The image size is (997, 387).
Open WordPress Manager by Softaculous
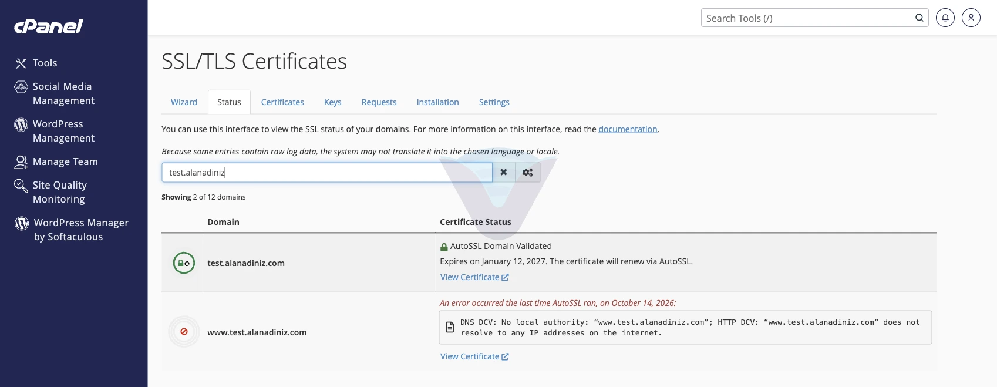81,230
